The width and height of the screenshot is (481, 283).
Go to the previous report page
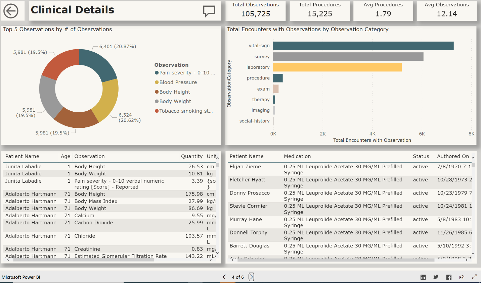(x=224, y=277)
